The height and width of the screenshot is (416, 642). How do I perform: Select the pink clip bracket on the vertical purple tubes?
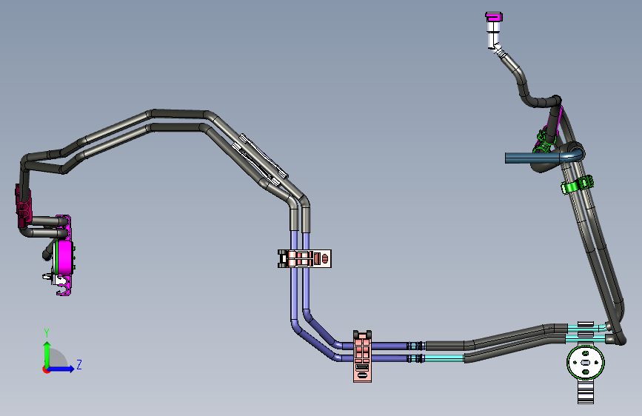pyautogui.click(x=304, y=259)
